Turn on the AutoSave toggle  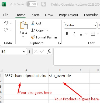pyautogui.click(x=32, y=4)
